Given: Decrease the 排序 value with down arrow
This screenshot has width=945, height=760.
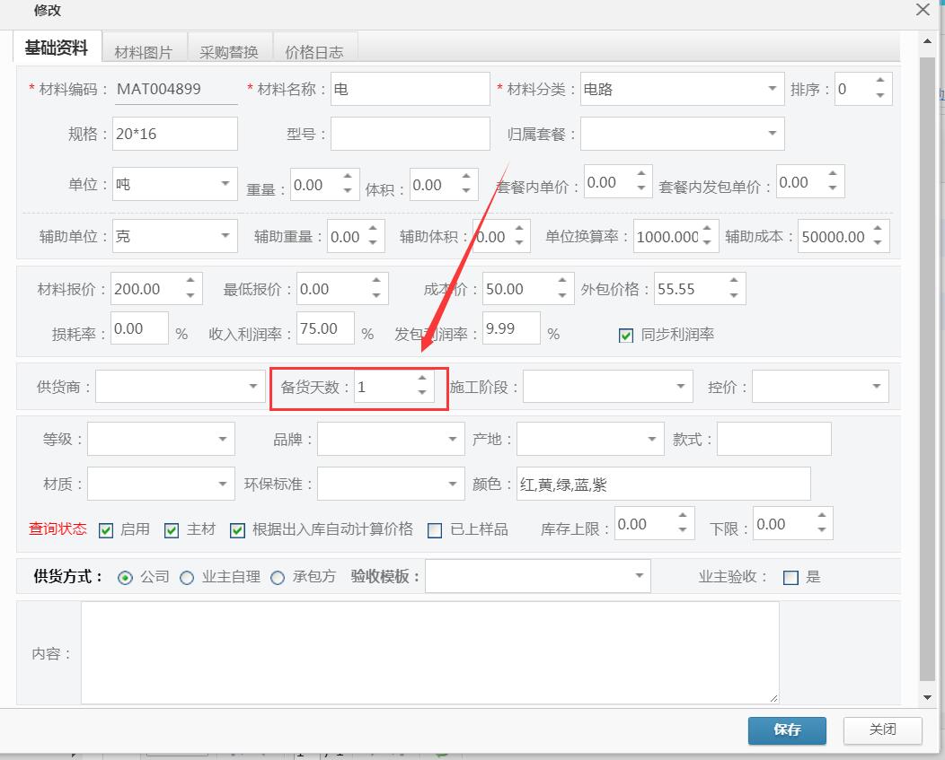Looking at the screenshot, I should [879, 96].
